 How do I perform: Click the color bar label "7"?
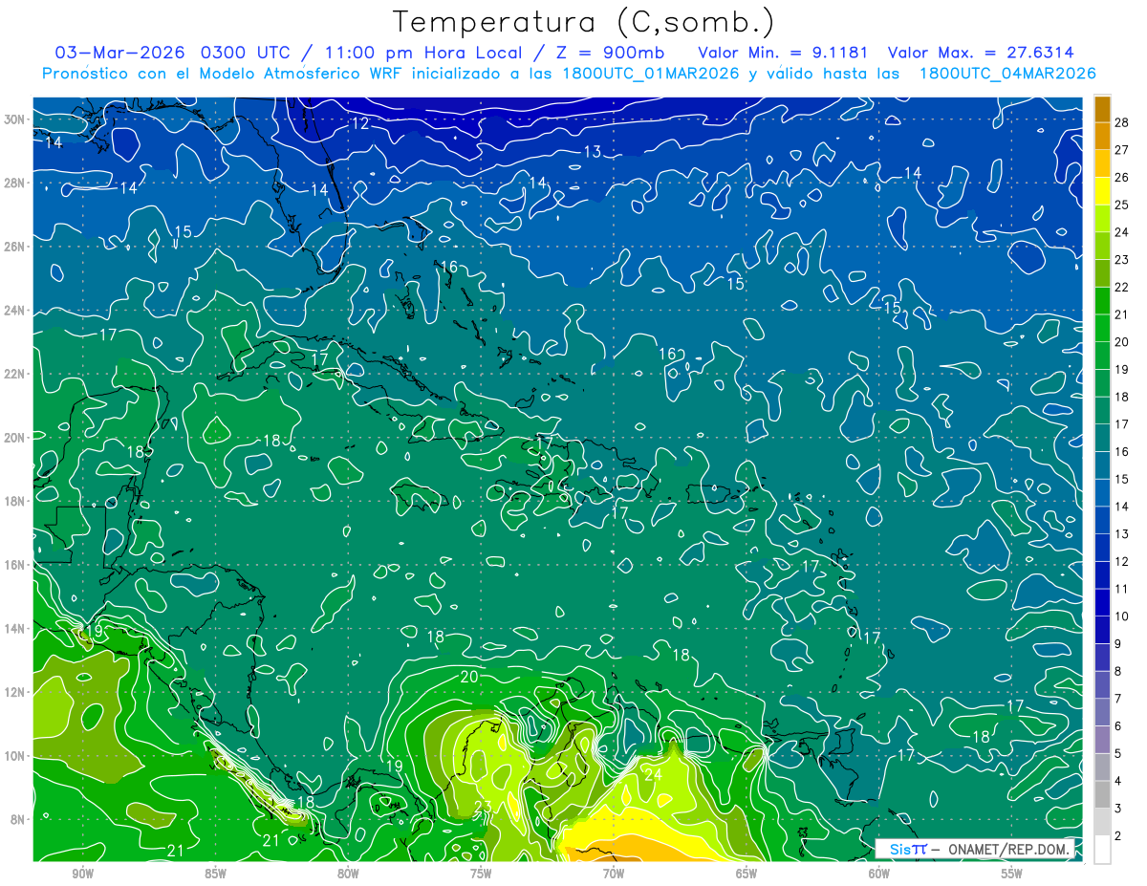pyautogui.click(x=1118, y=699)
